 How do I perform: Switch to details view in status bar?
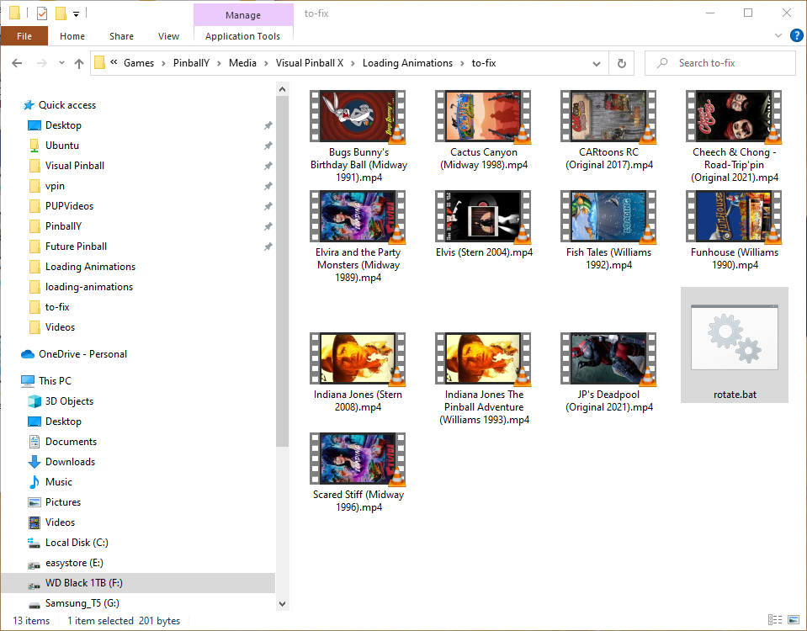tap(774, 620)
